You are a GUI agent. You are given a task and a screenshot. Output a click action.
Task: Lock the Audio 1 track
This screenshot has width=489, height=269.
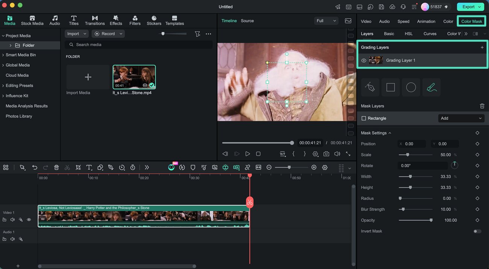coord(5,239)
